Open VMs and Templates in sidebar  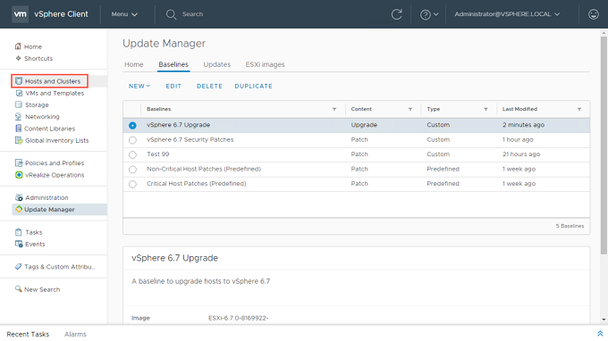pyautogui.click(x=55, y=93)
